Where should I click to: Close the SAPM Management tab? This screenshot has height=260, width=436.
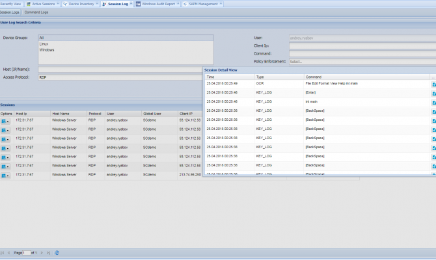click(221, 4)
